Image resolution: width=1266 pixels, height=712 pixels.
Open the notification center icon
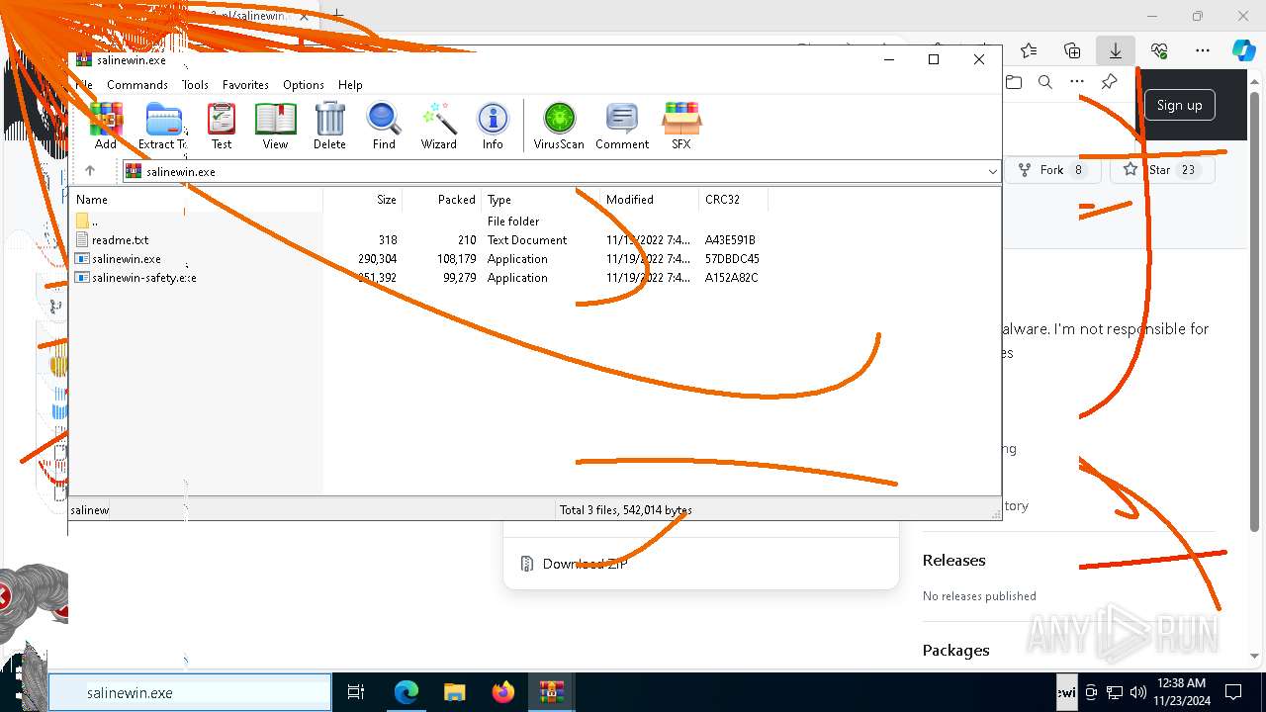(1234, 692)
